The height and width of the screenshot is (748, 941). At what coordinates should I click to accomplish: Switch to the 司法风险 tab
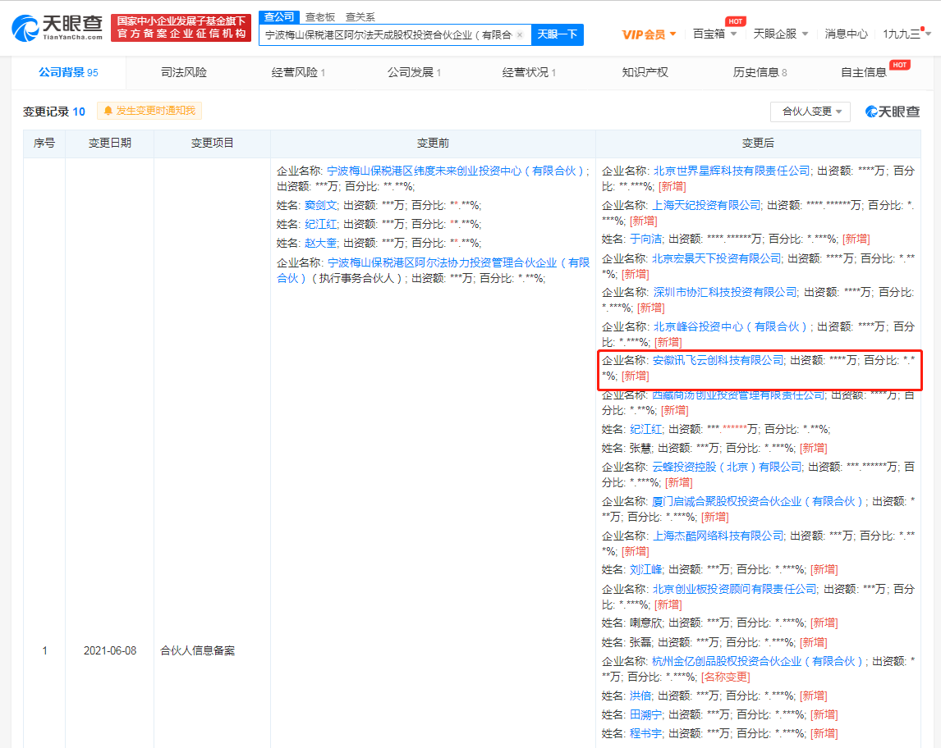click(184, 72)
